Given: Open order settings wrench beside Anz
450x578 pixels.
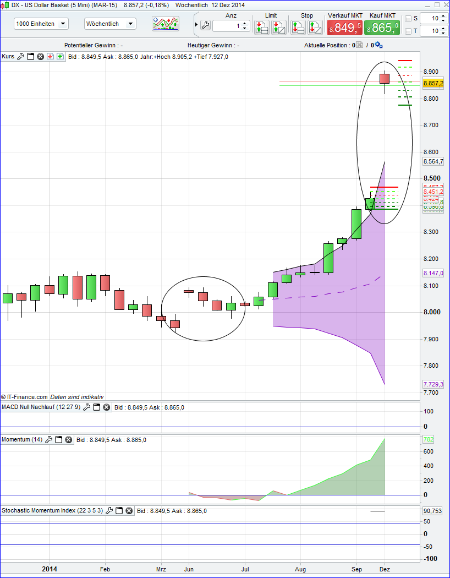Looking at the screenshot, I should point(206,25).
